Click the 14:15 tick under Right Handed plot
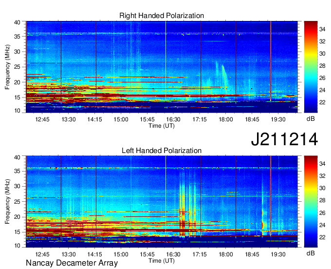This screenshot has height=269, width=331. click(x=94, y=119)
